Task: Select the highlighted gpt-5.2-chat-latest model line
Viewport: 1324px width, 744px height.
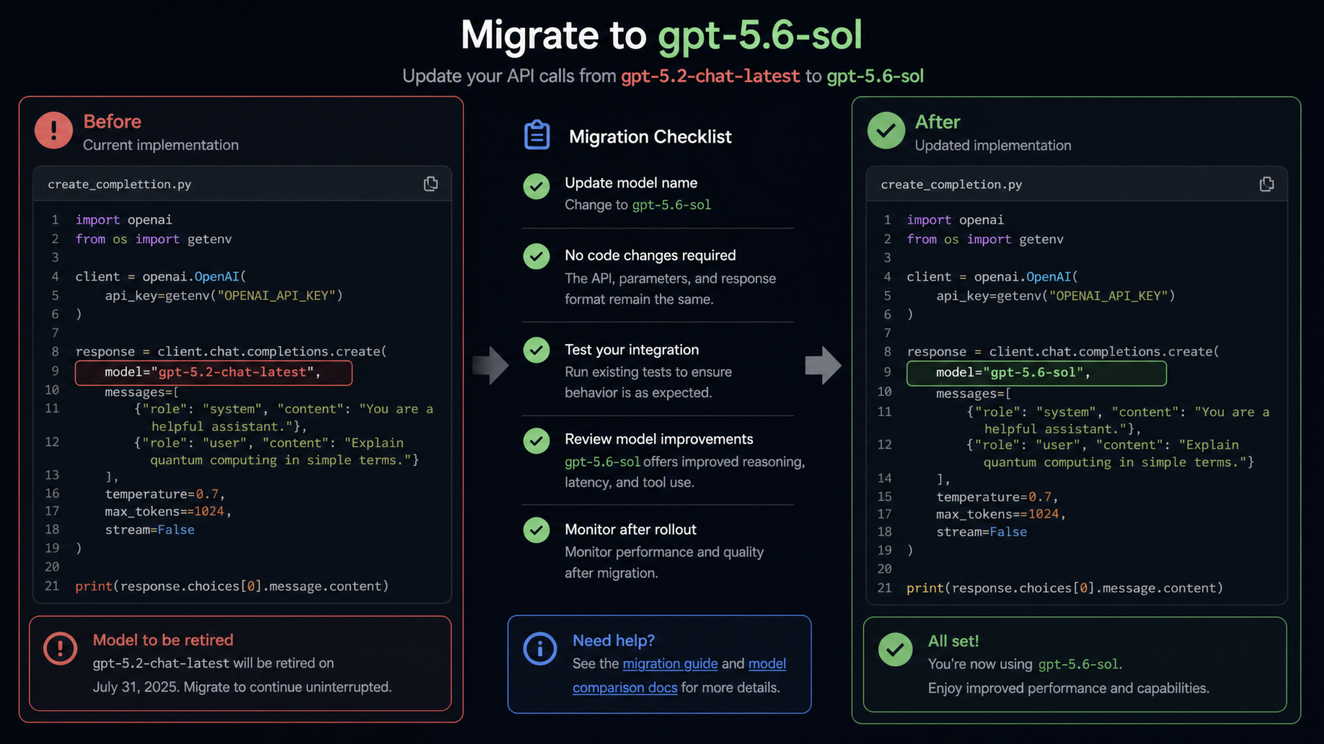Action: click(x=213, y=373)
